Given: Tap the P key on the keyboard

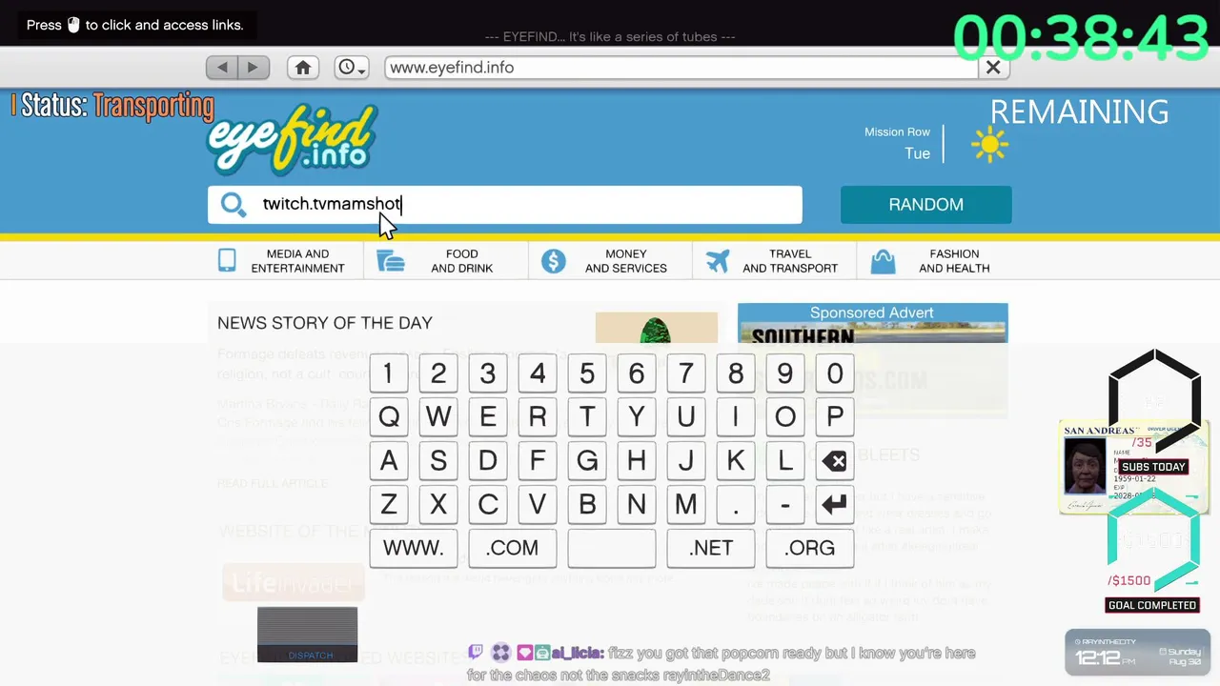Looking at the screenshot, I should click(834, 417).
